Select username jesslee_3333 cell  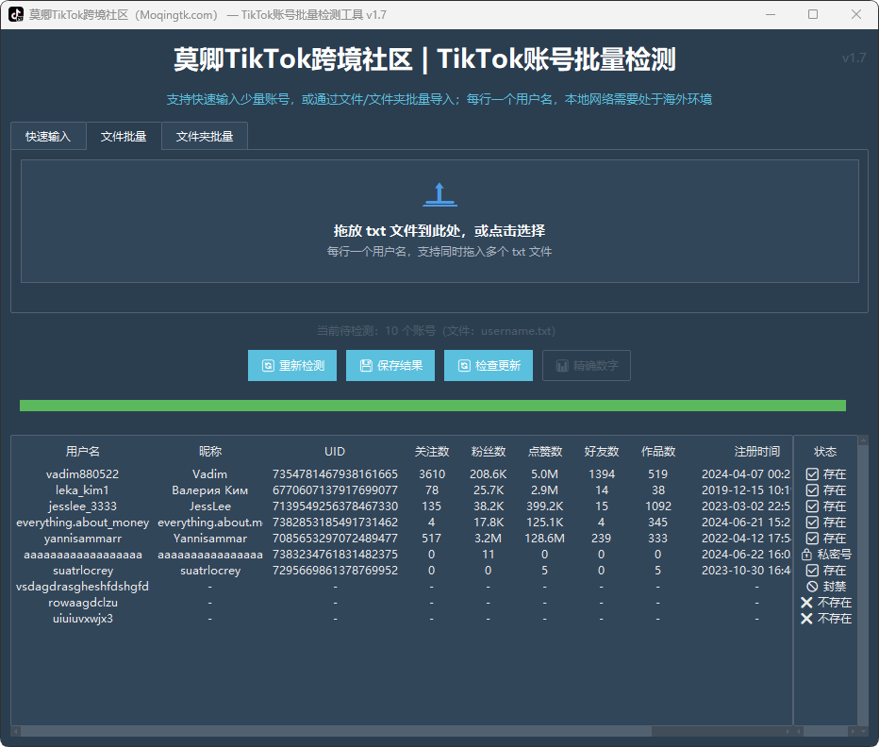click(82, 506)
